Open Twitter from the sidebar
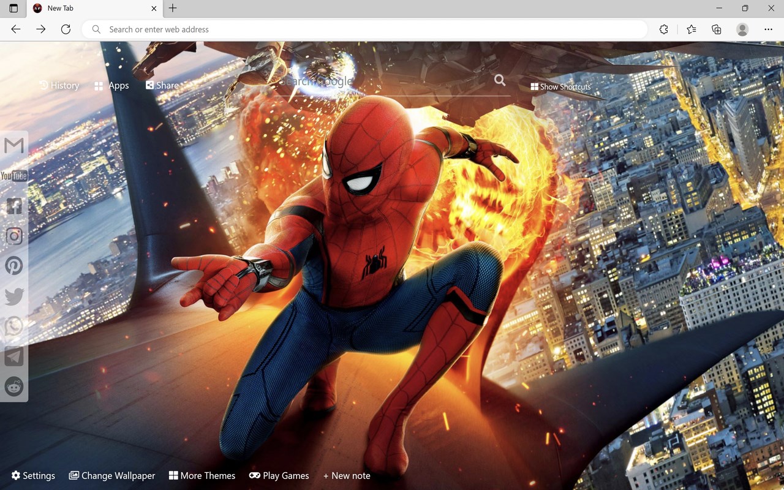 14,296
